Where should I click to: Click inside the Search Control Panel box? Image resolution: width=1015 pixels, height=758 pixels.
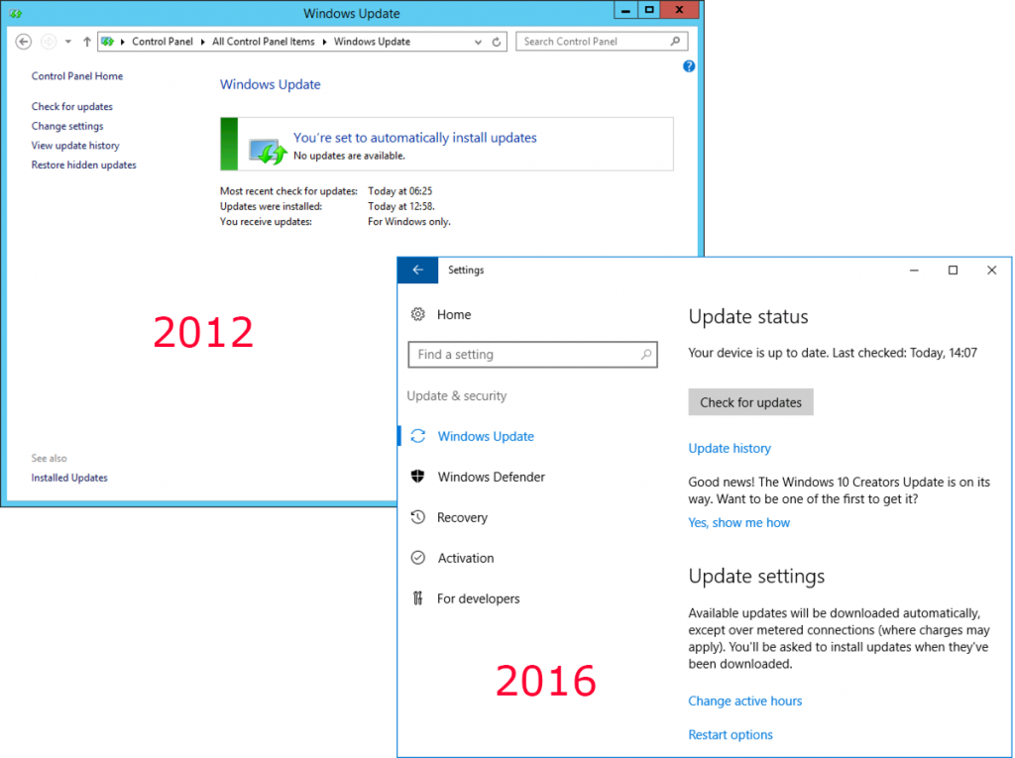pos(595,42)
